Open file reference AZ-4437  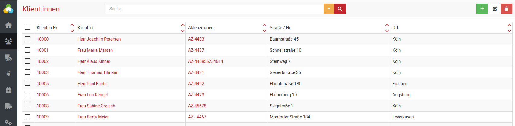(x=196, y=50)
